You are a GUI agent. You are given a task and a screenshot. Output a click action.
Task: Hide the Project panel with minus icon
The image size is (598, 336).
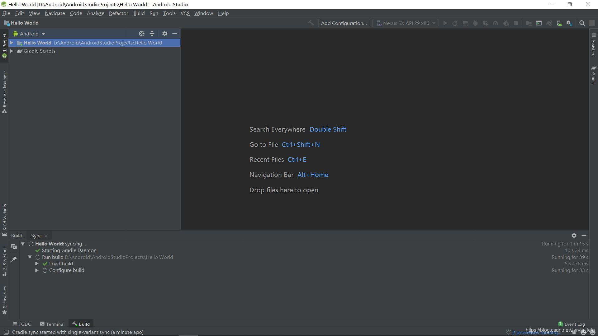[175, 34]
